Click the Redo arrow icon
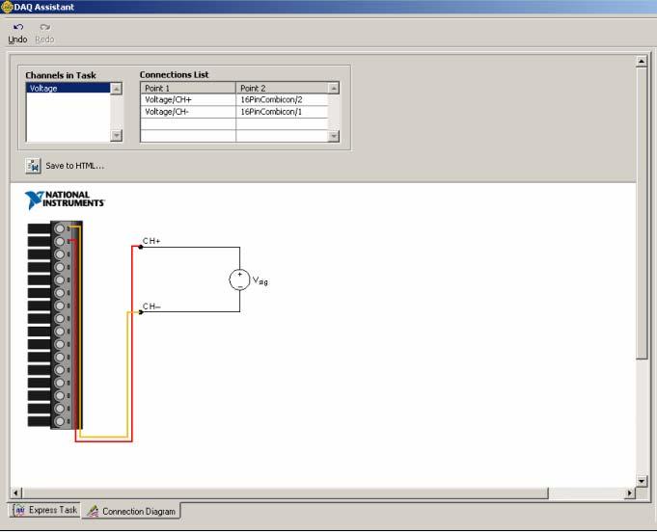This screenshot has height=532, width=657. 44,27
